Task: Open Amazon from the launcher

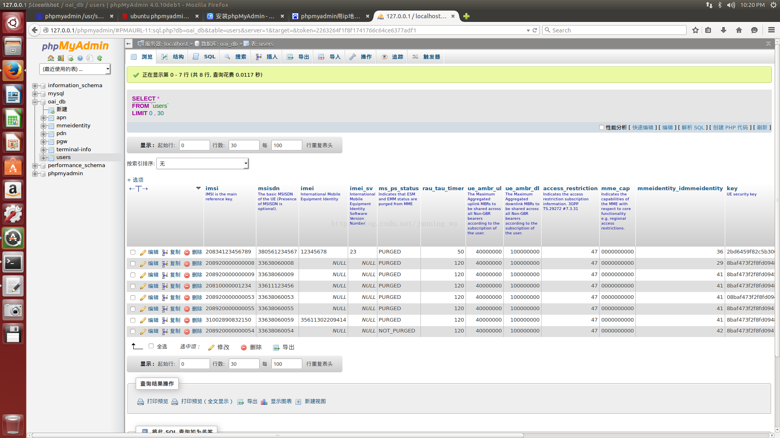Action: [13, 190]
